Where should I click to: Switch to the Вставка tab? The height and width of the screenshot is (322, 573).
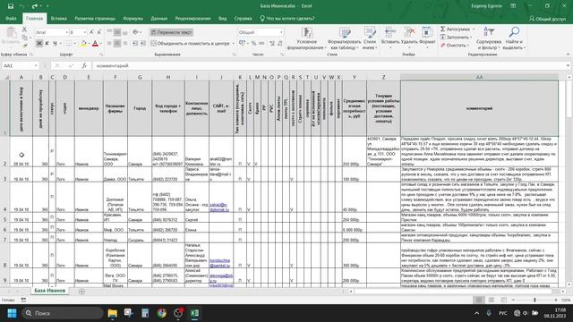coord(59,19)
